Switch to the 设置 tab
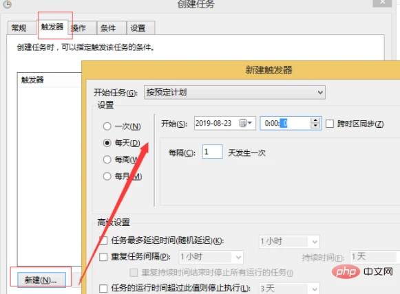The image size is (400, 294). (x=140, y=27)
